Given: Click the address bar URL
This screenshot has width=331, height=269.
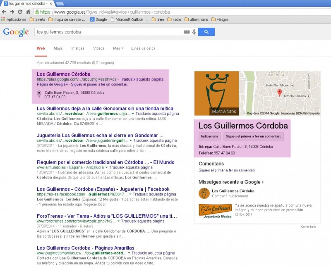Looking at the screenshot, I should (x=105, y=12).
